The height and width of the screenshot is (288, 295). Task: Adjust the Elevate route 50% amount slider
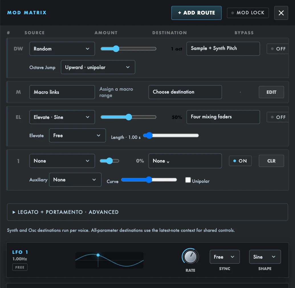pyautogui.click(x=129, y=117)
